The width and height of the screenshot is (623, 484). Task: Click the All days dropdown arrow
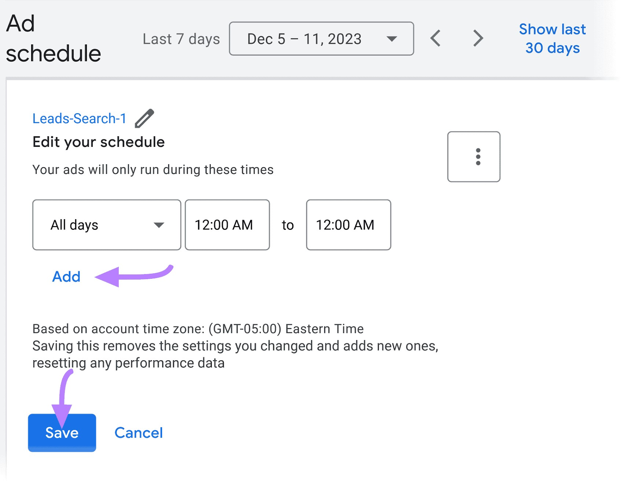(159, 225)
